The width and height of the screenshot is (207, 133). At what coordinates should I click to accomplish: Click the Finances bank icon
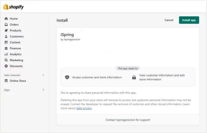tap(6, 48)
